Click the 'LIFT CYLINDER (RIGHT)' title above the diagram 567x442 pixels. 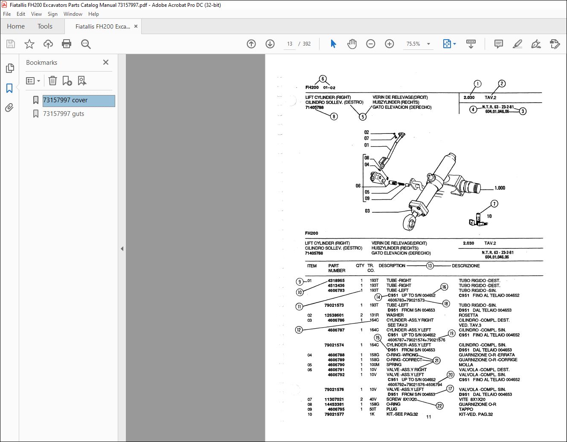[x=328, y=98]
